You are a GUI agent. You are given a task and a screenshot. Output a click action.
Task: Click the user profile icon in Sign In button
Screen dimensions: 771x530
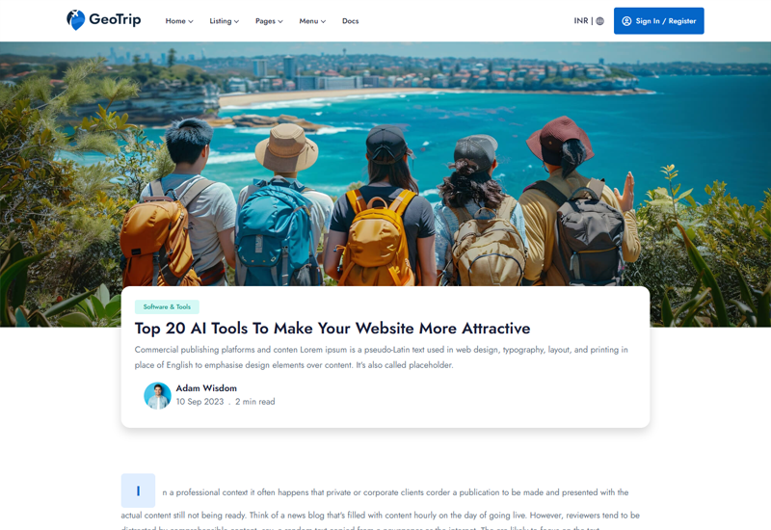[626, 21]
